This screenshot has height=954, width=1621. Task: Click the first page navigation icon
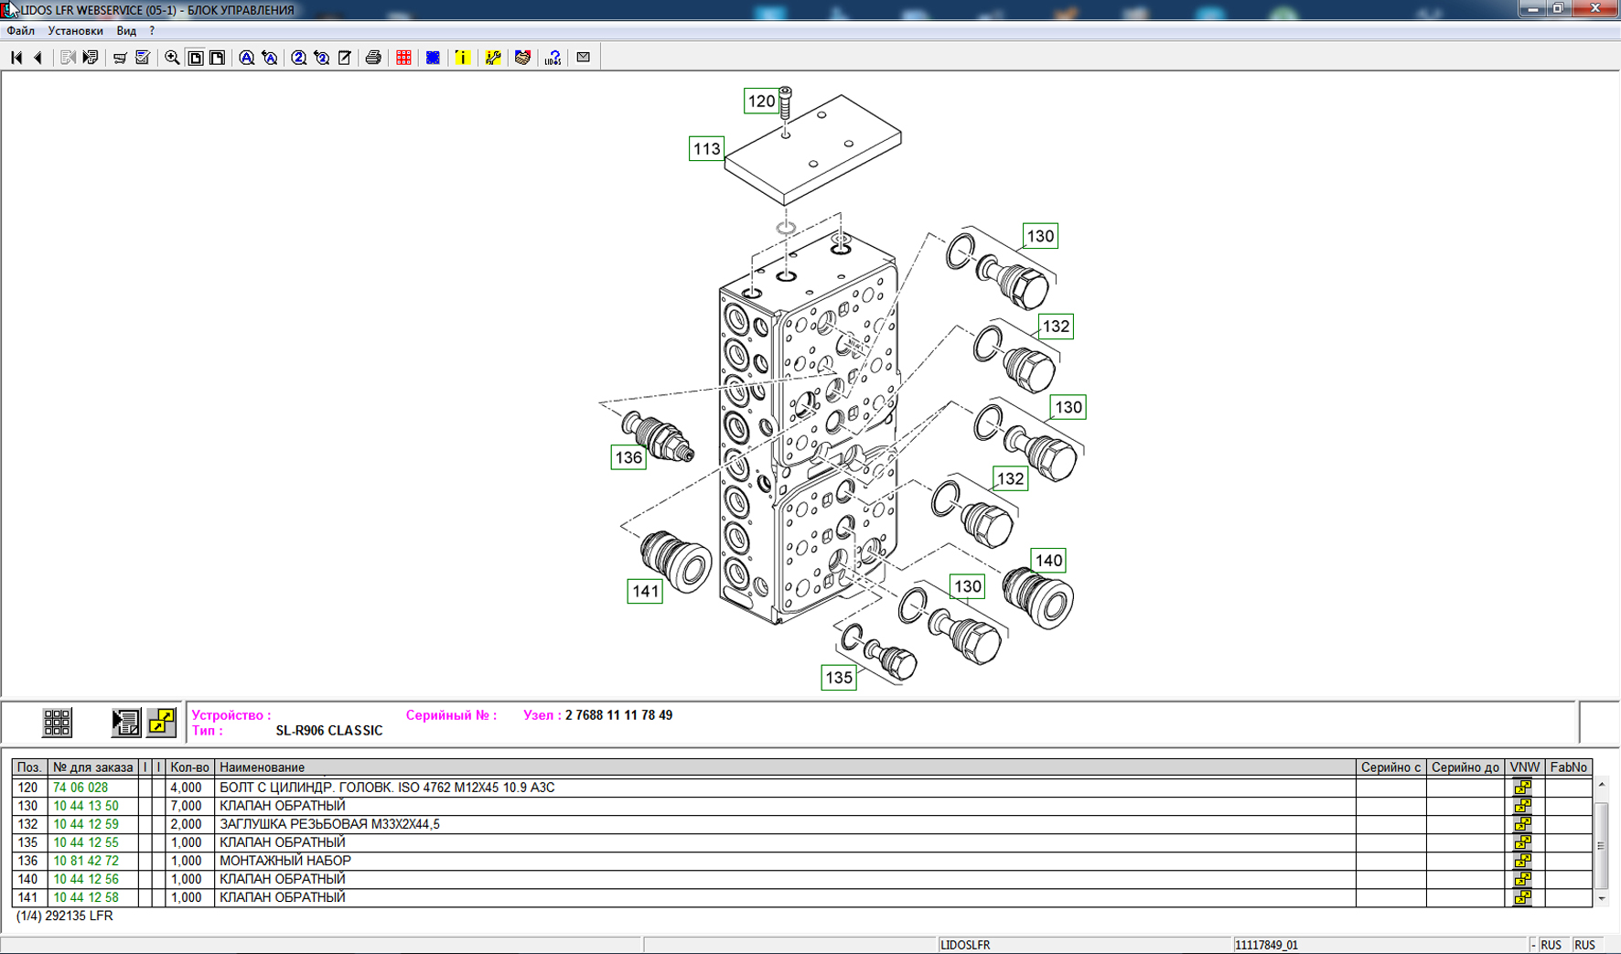(x=16, y=58)
